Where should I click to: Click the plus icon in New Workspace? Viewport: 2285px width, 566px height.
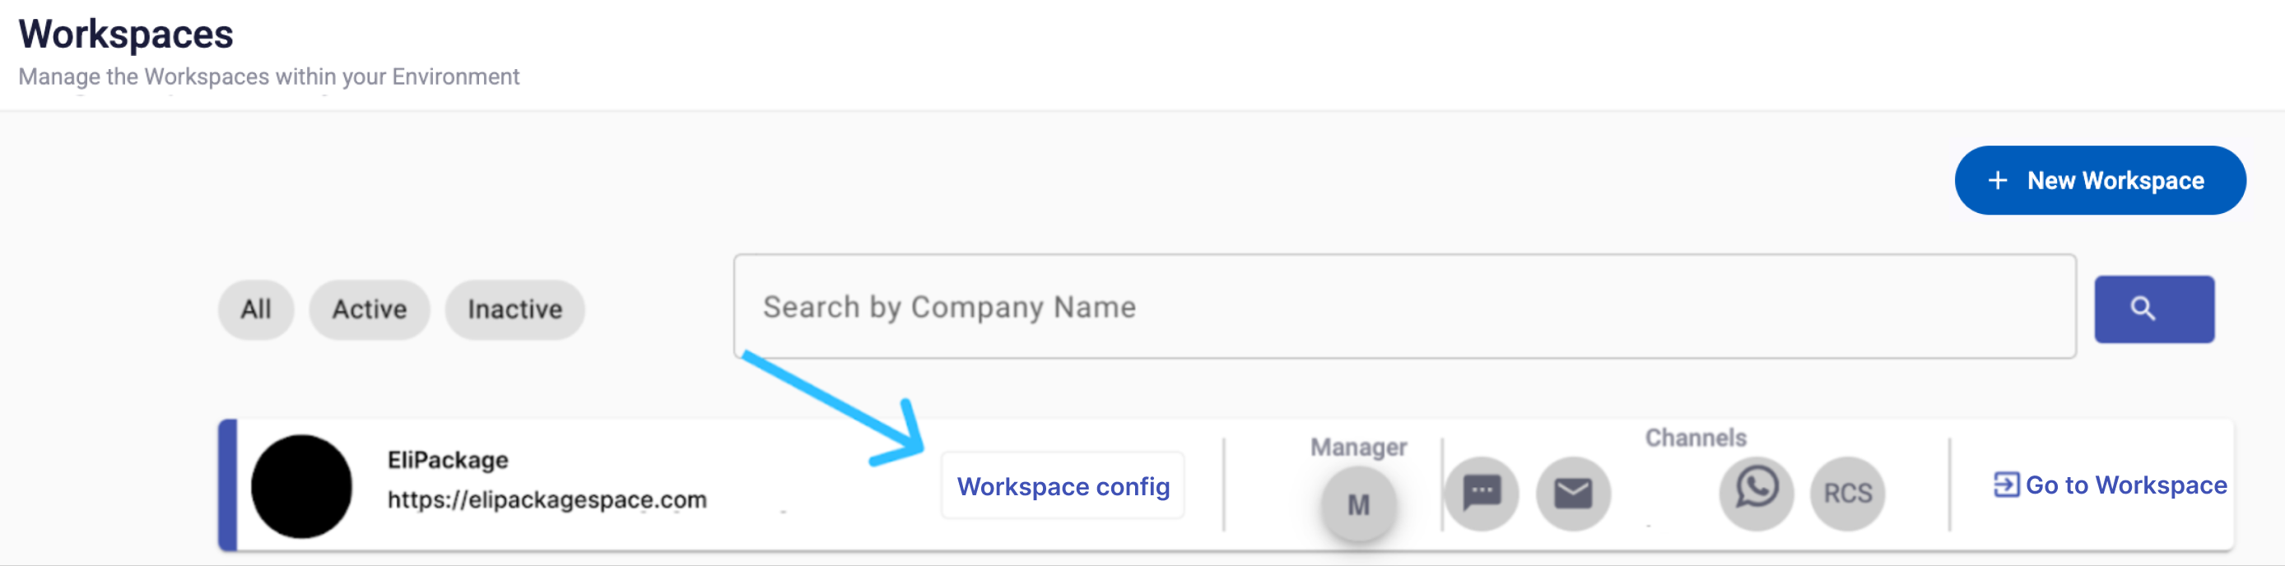pyautogui.click(x=1998, y=180)
